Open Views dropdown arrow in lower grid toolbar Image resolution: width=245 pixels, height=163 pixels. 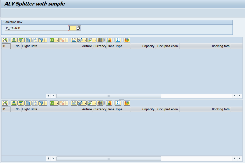[x=85, y=103]
